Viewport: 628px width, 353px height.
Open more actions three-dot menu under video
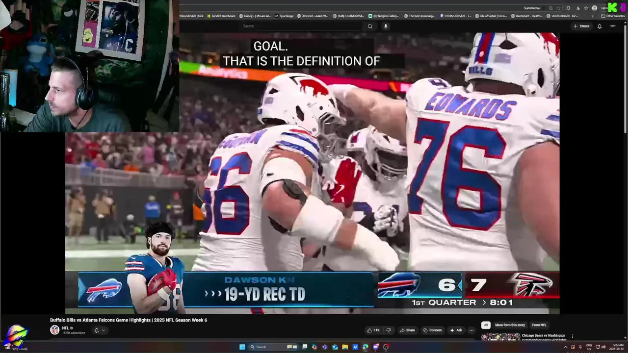471,330
